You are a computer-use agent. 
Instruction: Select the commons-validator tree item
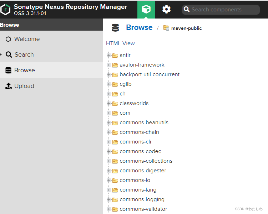click(x=143, y=209)
